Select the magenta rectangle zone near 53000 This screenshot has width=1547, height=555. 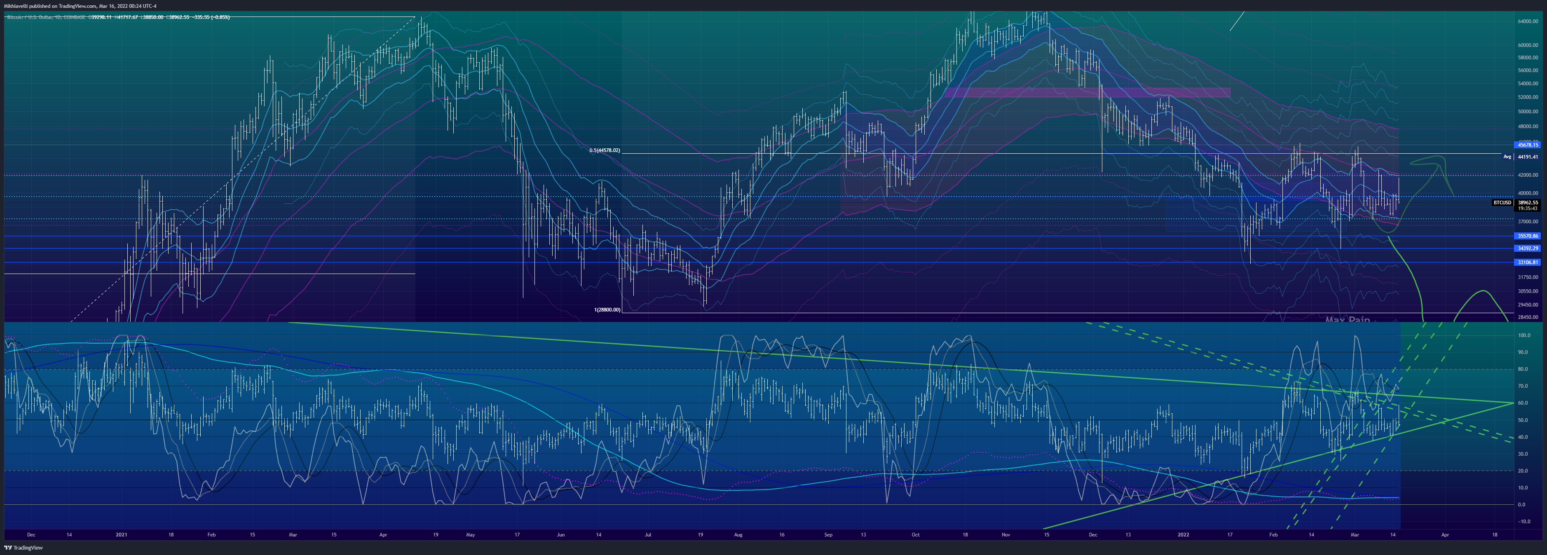tap(1087, 92)
